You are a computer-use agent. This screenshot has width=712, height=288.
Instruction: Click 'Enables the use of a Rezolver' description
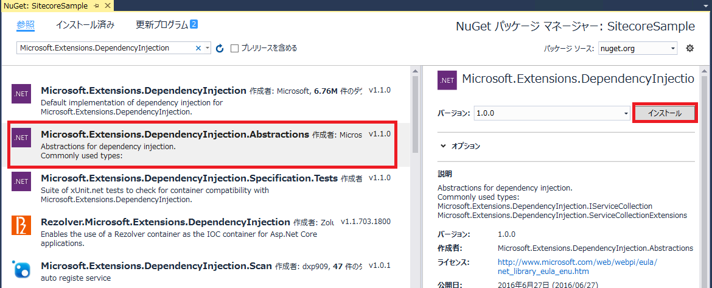tap(179, 239)
